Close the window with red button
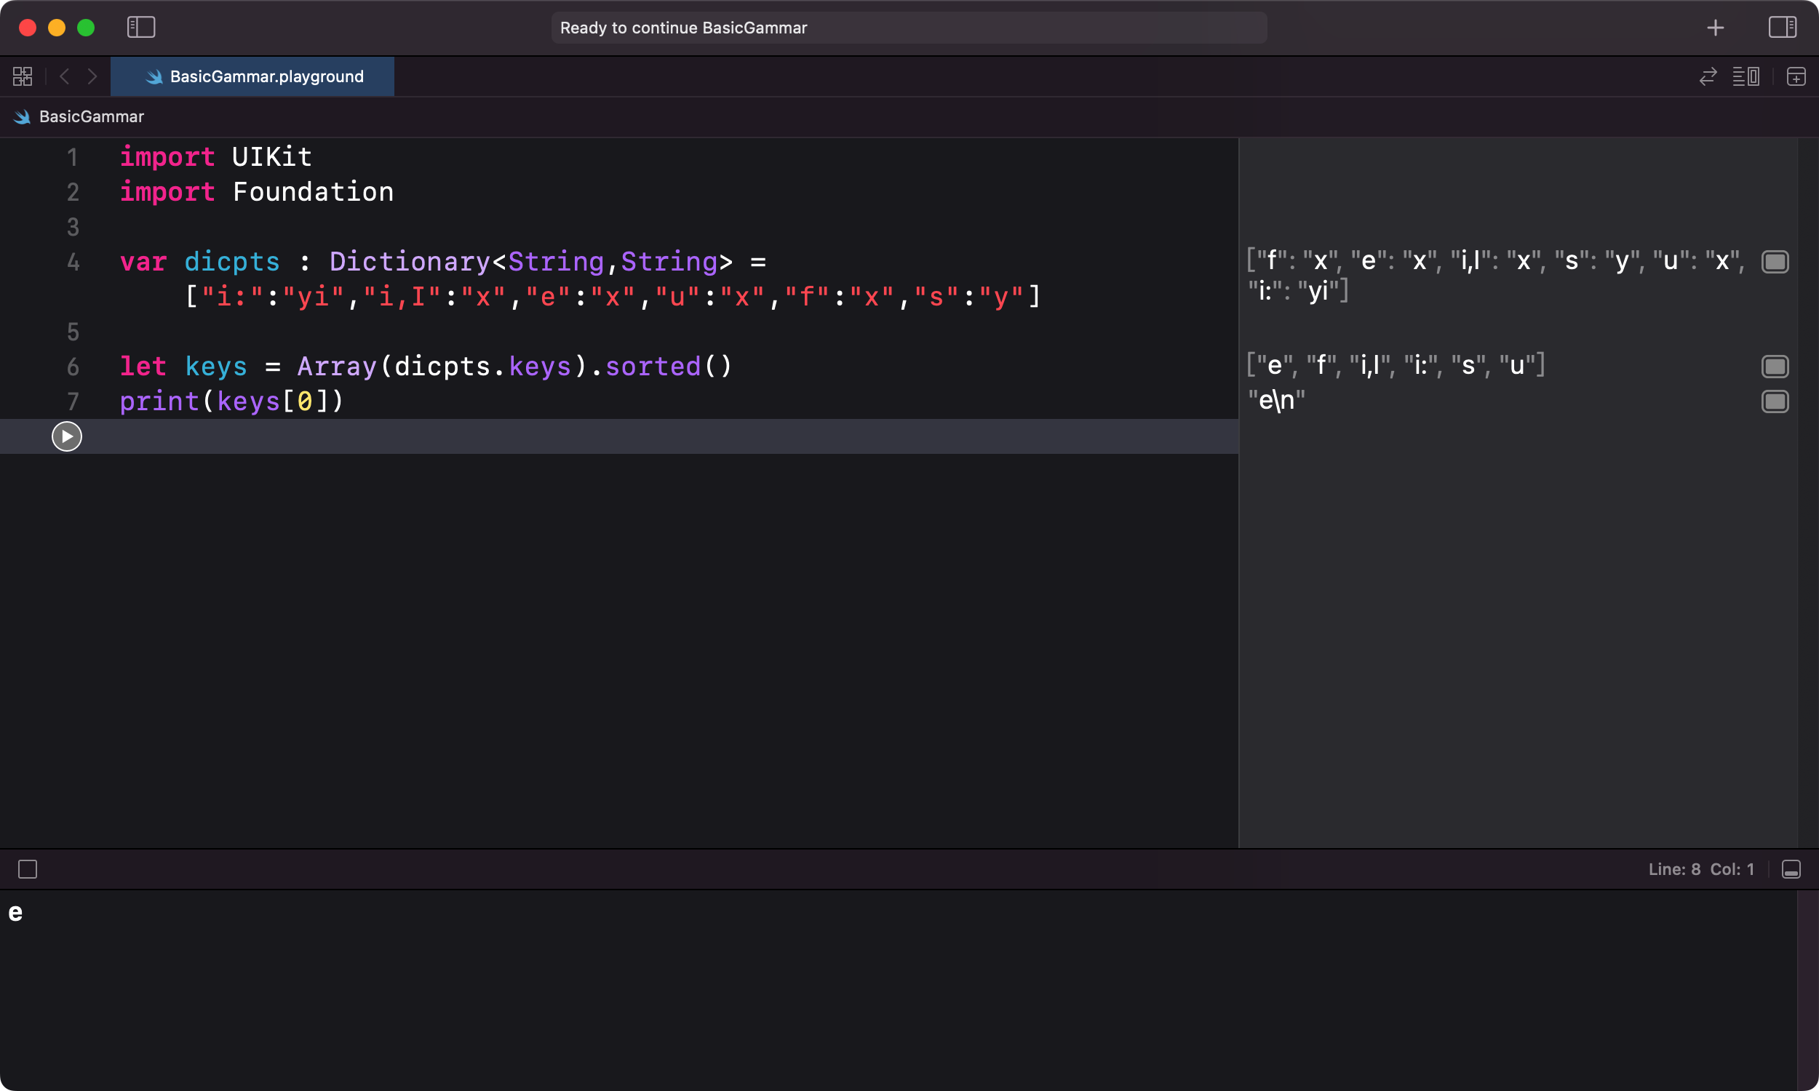 pyautogui.click(x=28, y=28)
